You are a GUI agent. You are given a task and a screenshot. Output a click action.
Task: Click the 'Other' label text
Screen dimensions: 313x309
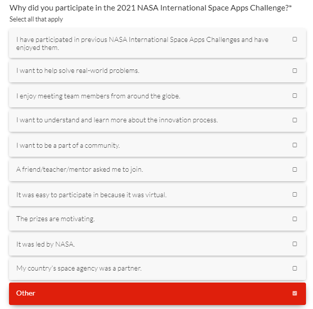[25, 294]
